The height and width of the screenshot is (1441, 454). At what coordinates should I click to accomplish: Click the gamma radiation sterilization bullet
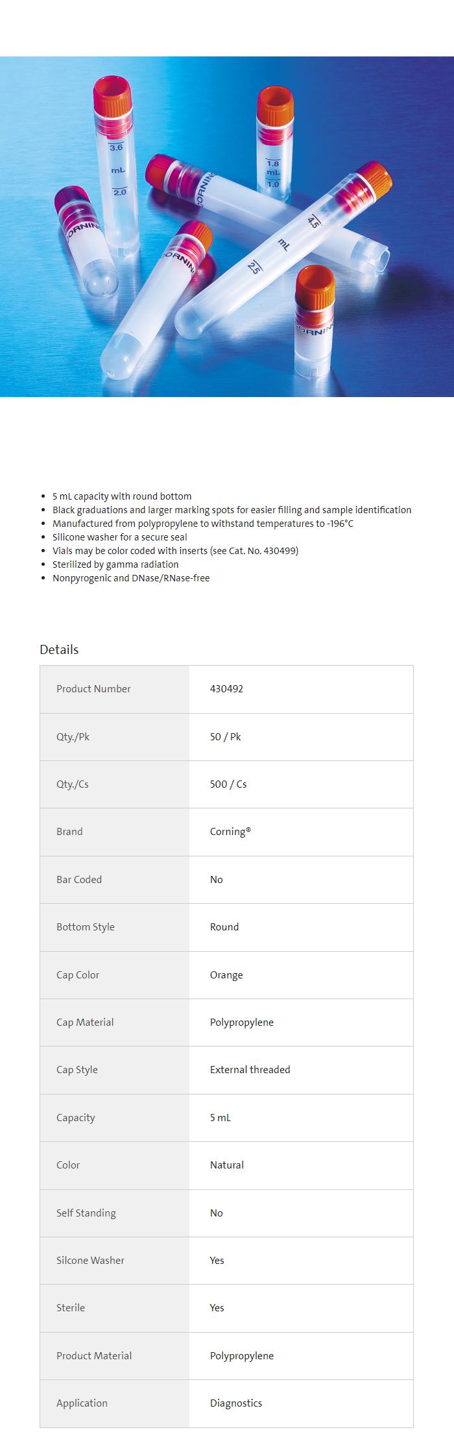(115, 564)
